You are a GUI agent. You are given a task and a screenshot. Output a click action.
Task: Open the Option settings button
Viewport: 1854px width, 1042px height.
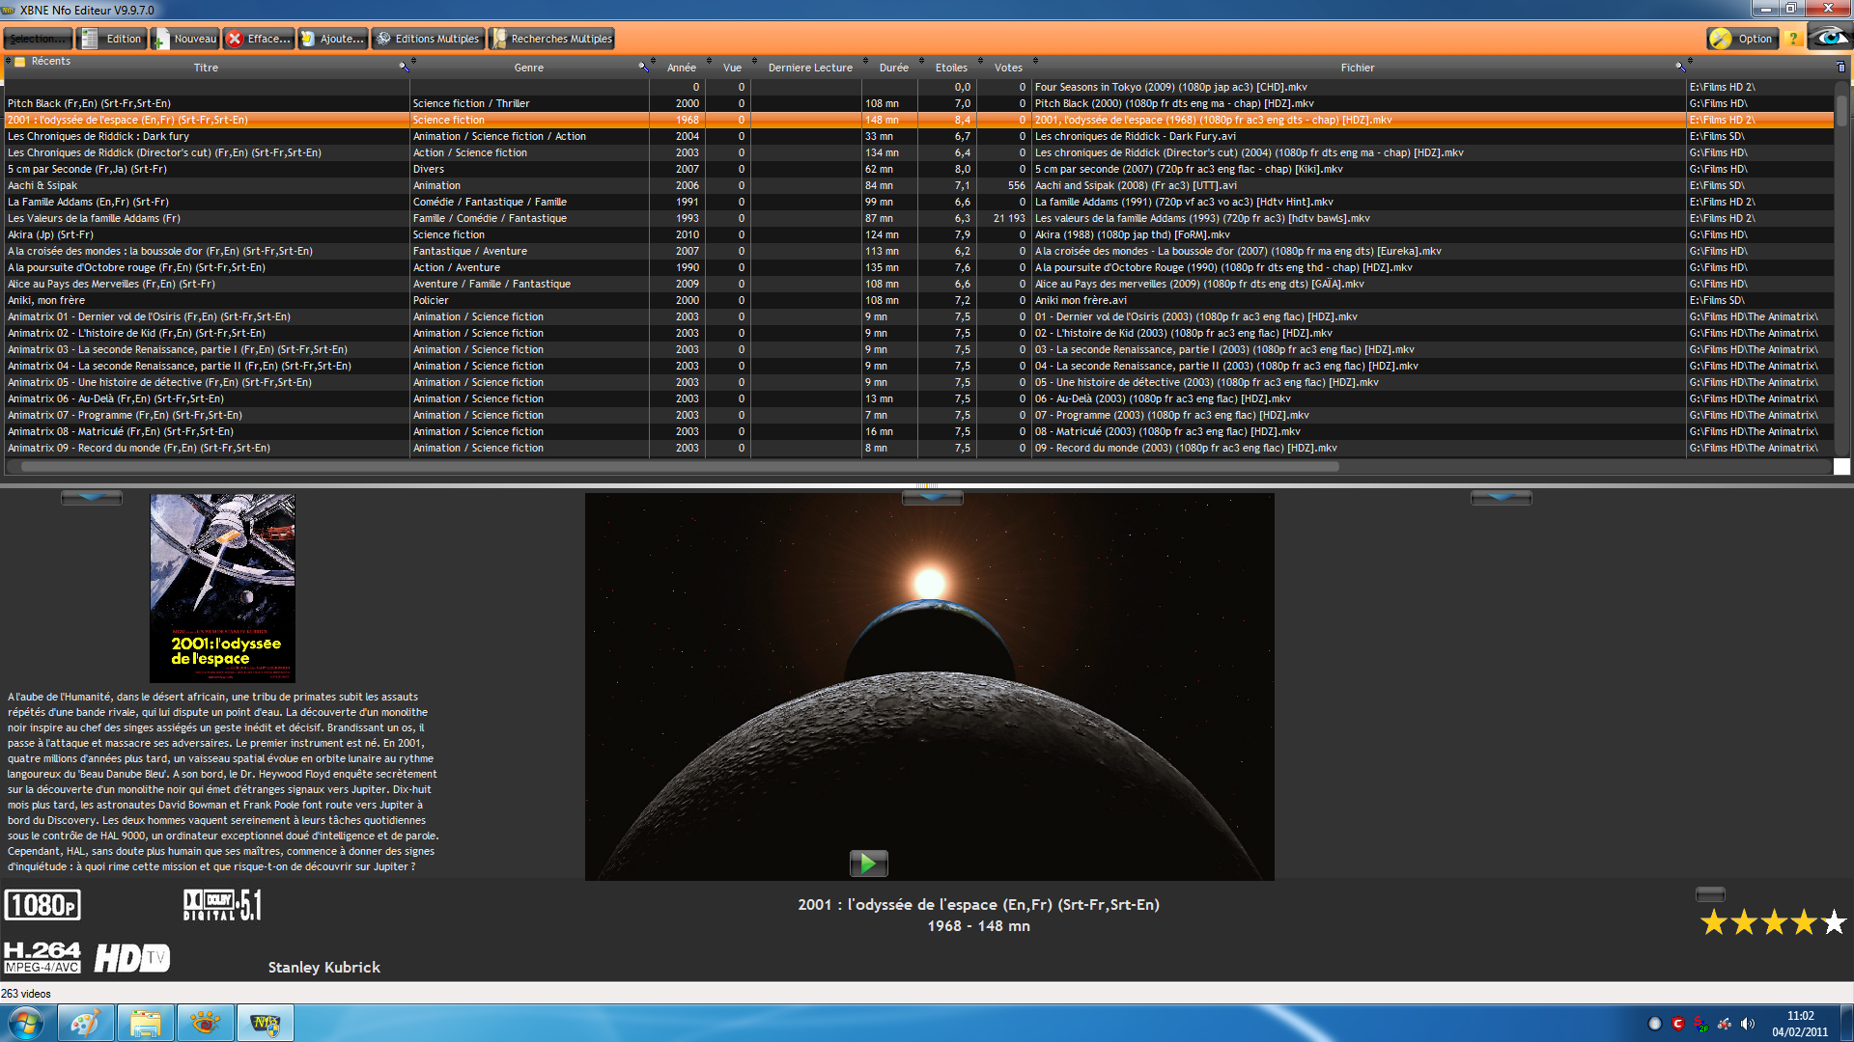[1742, 39]
